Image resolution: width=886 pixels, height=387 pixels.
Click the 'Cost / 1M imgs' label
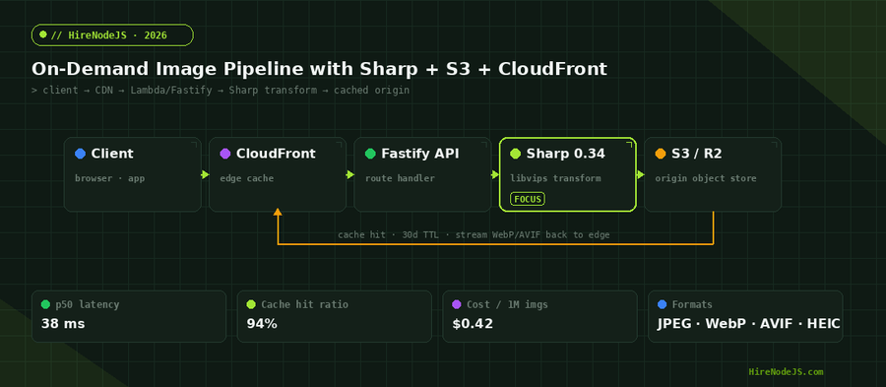point(507,305)
